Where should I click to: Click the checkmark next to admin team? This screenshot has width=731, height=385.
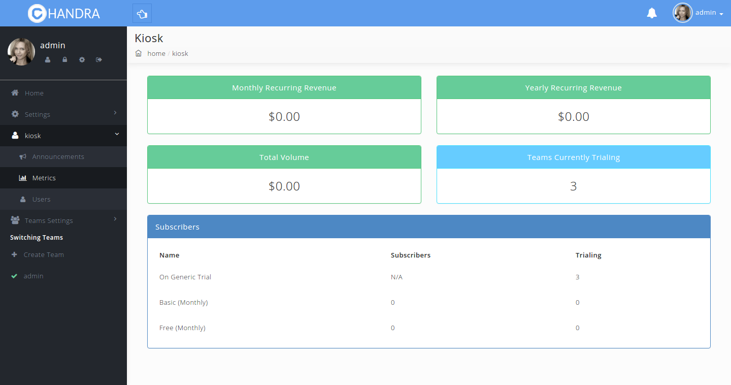pos(14,276)
